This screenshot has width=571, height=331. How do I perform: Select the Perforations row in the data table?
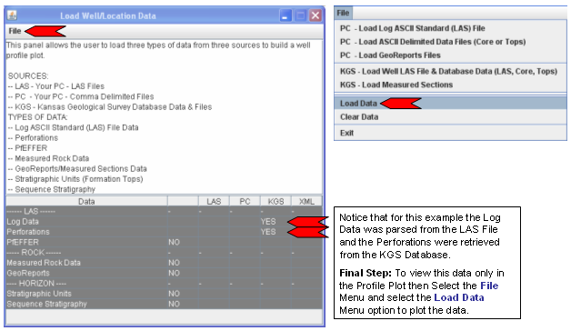point(165,232)
